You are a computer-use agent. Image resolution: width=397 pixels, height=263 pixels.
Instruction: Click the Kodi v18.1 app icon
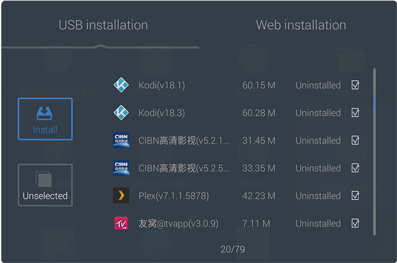click(121, 85)
